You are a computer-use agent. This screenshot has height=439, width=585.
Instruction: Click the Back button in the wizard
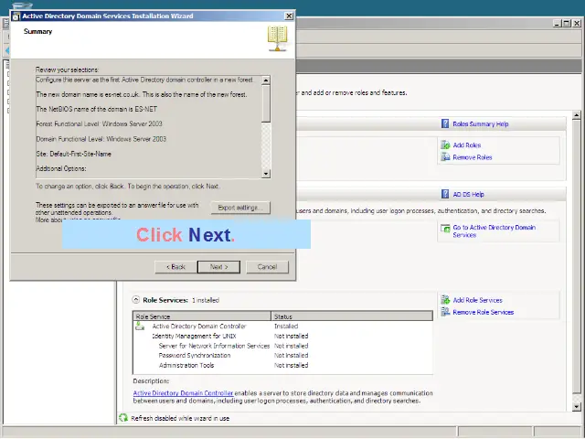point(175,267)
